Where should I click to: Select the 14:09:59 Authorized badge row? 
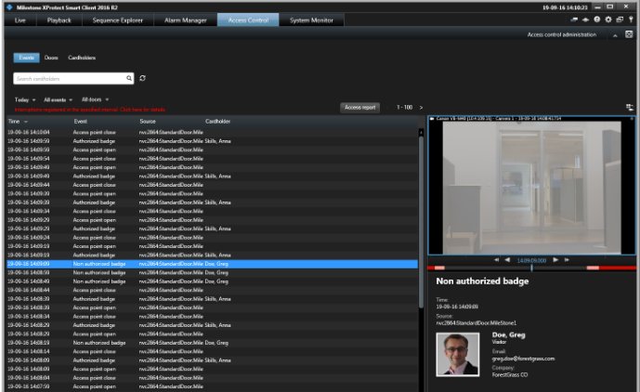click(x=212, y=141)
